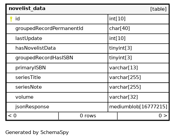Click the mediumblob[16777215] type cell
This screenshot has height=139, width=175.
pos(138,107)
